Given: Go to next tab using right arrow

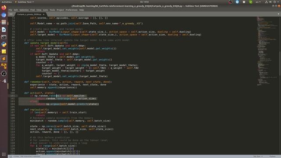Looking at the screenshot, I should 12,14.
